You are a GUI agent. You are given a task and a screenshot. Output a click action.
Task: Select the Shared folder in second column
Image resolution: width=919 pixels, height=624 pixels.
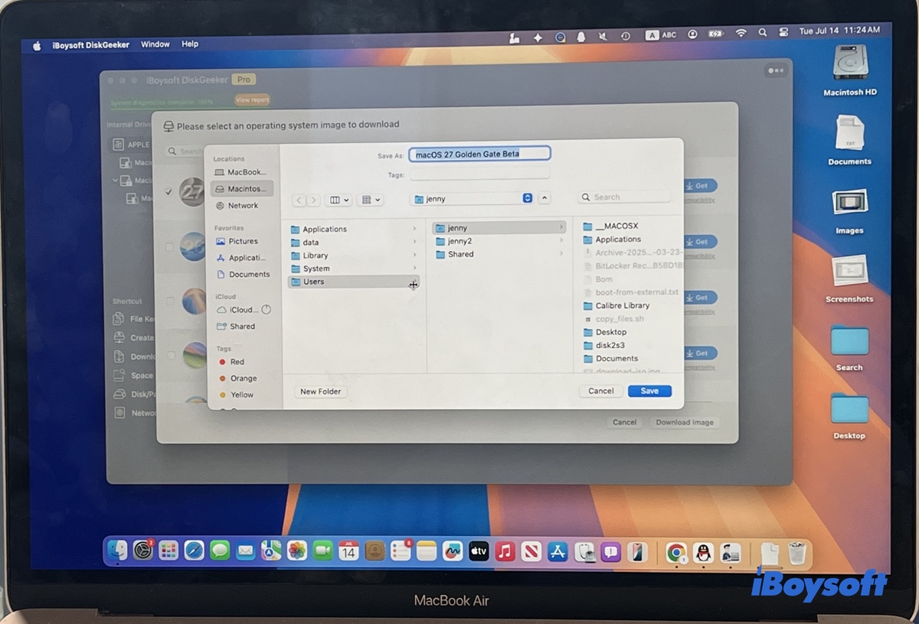coord(499,254)
